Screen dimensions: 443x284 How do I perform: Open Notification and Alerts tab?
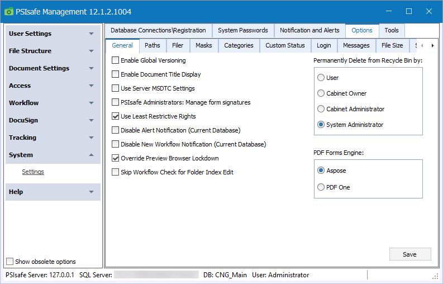pos(309,30)
